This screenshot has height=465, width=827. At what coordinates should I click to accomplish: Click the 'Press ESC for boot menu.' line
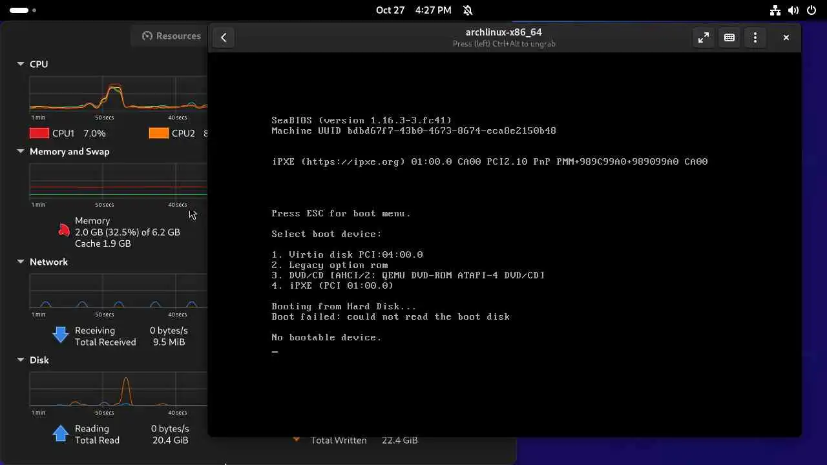[x=341, y=213]
